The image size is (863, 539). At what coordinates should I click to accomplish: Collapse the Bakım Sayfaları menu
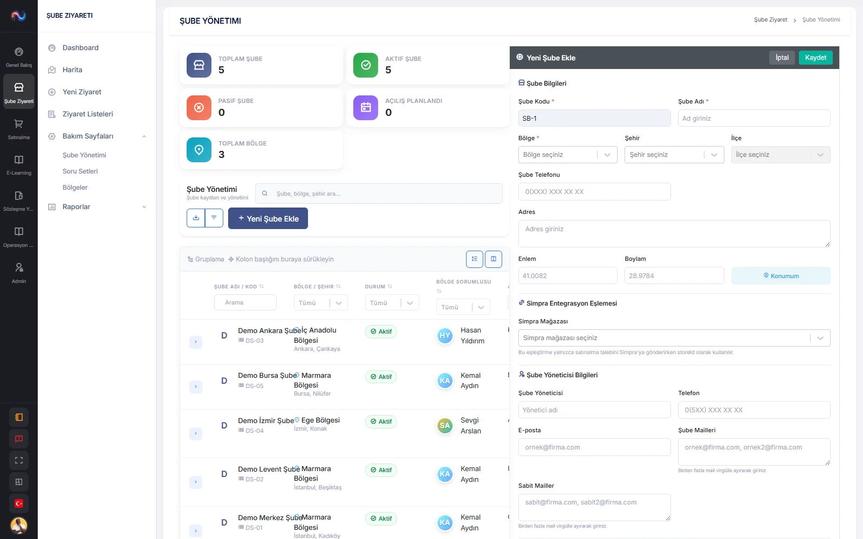point(97,136)
